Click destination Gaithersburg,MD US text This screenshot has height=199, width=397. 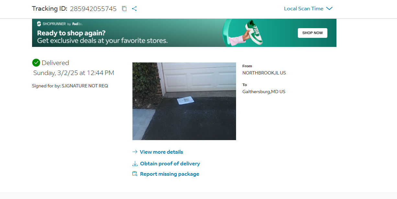264,92
